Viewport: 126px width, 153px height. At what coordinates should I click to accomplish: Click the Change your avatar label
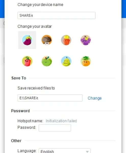(34, 26)
